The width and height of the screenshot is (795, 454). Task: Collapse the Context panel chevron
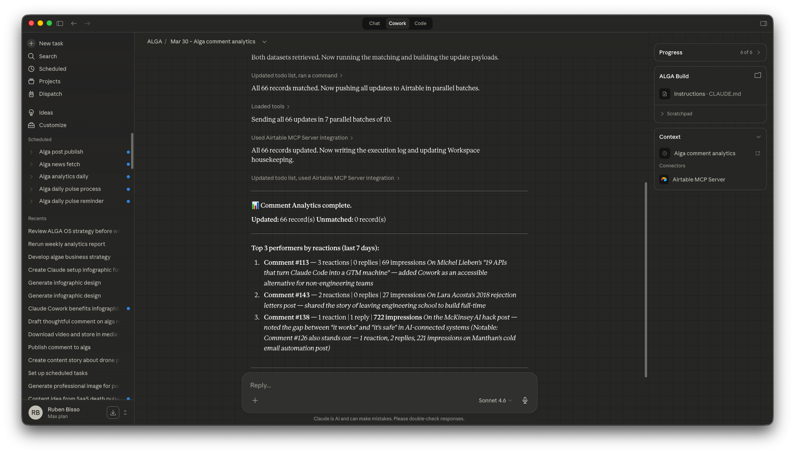pyautogui.click(x=759, y=137)
